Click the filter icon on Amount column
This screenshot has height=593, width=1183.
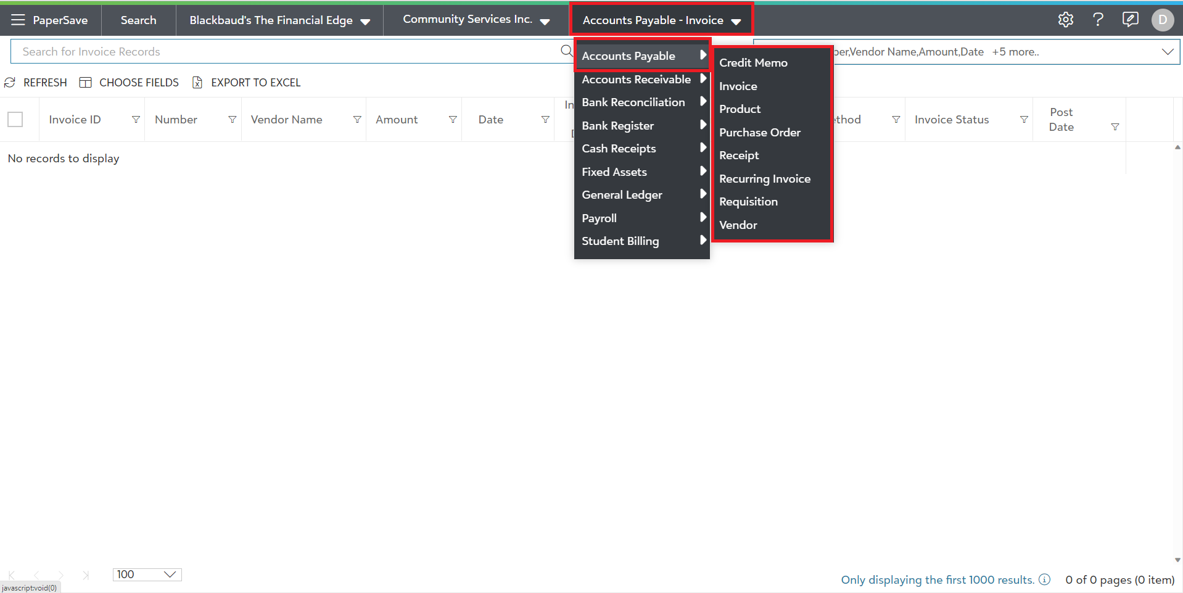[453, 120]
